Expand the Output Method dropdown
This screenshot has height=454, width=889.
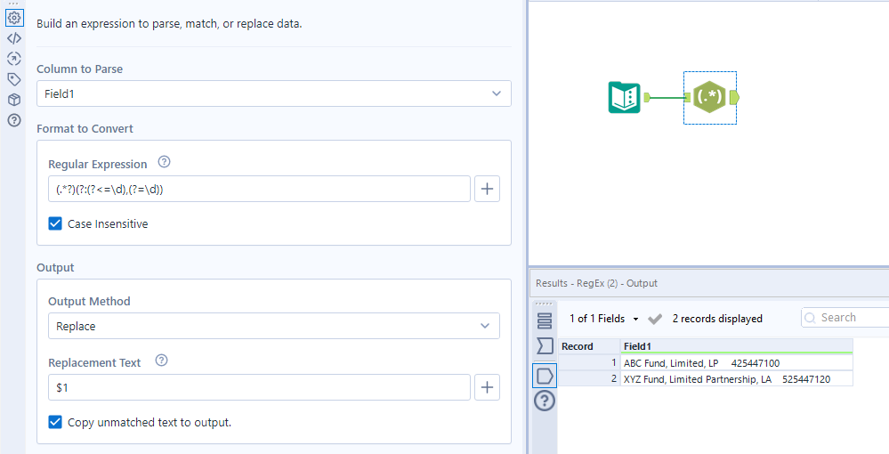pos(274,326)
